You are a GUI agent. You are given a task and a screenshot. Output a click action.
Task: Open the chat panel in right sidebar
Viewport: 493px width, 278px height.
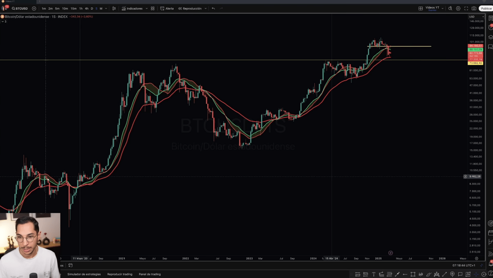tap(490, 47)
